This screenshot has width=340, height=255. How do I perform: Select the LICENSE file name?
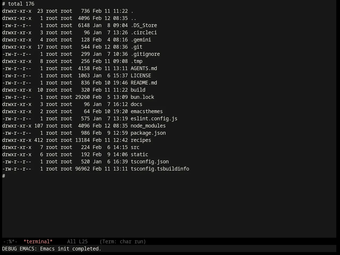[x=141, y=75]
